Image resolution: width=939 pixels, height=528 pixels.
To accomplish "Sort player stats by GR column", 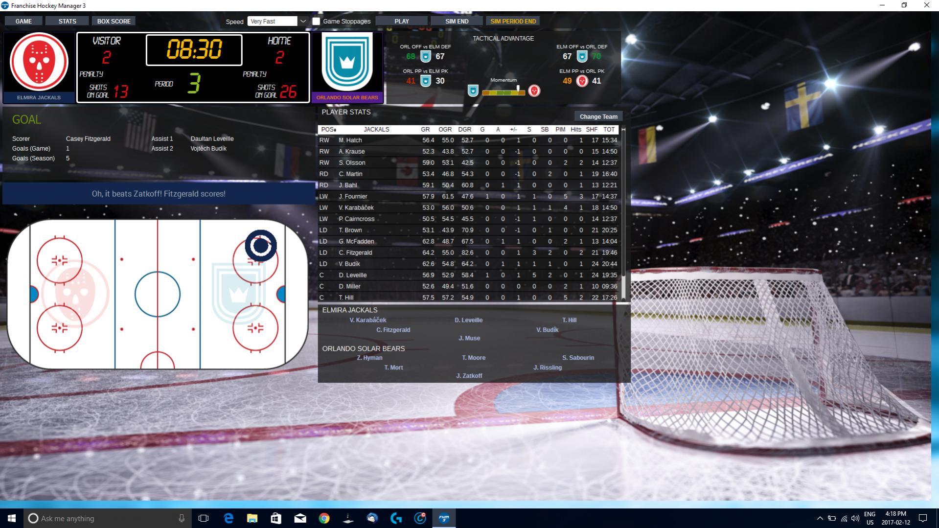I will tap(425, 130).
